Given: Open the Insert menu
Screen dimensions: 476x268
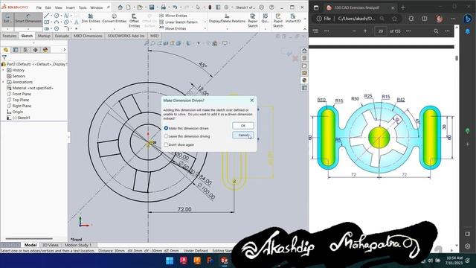Looking at the screenshot, I should coord(70,7).
